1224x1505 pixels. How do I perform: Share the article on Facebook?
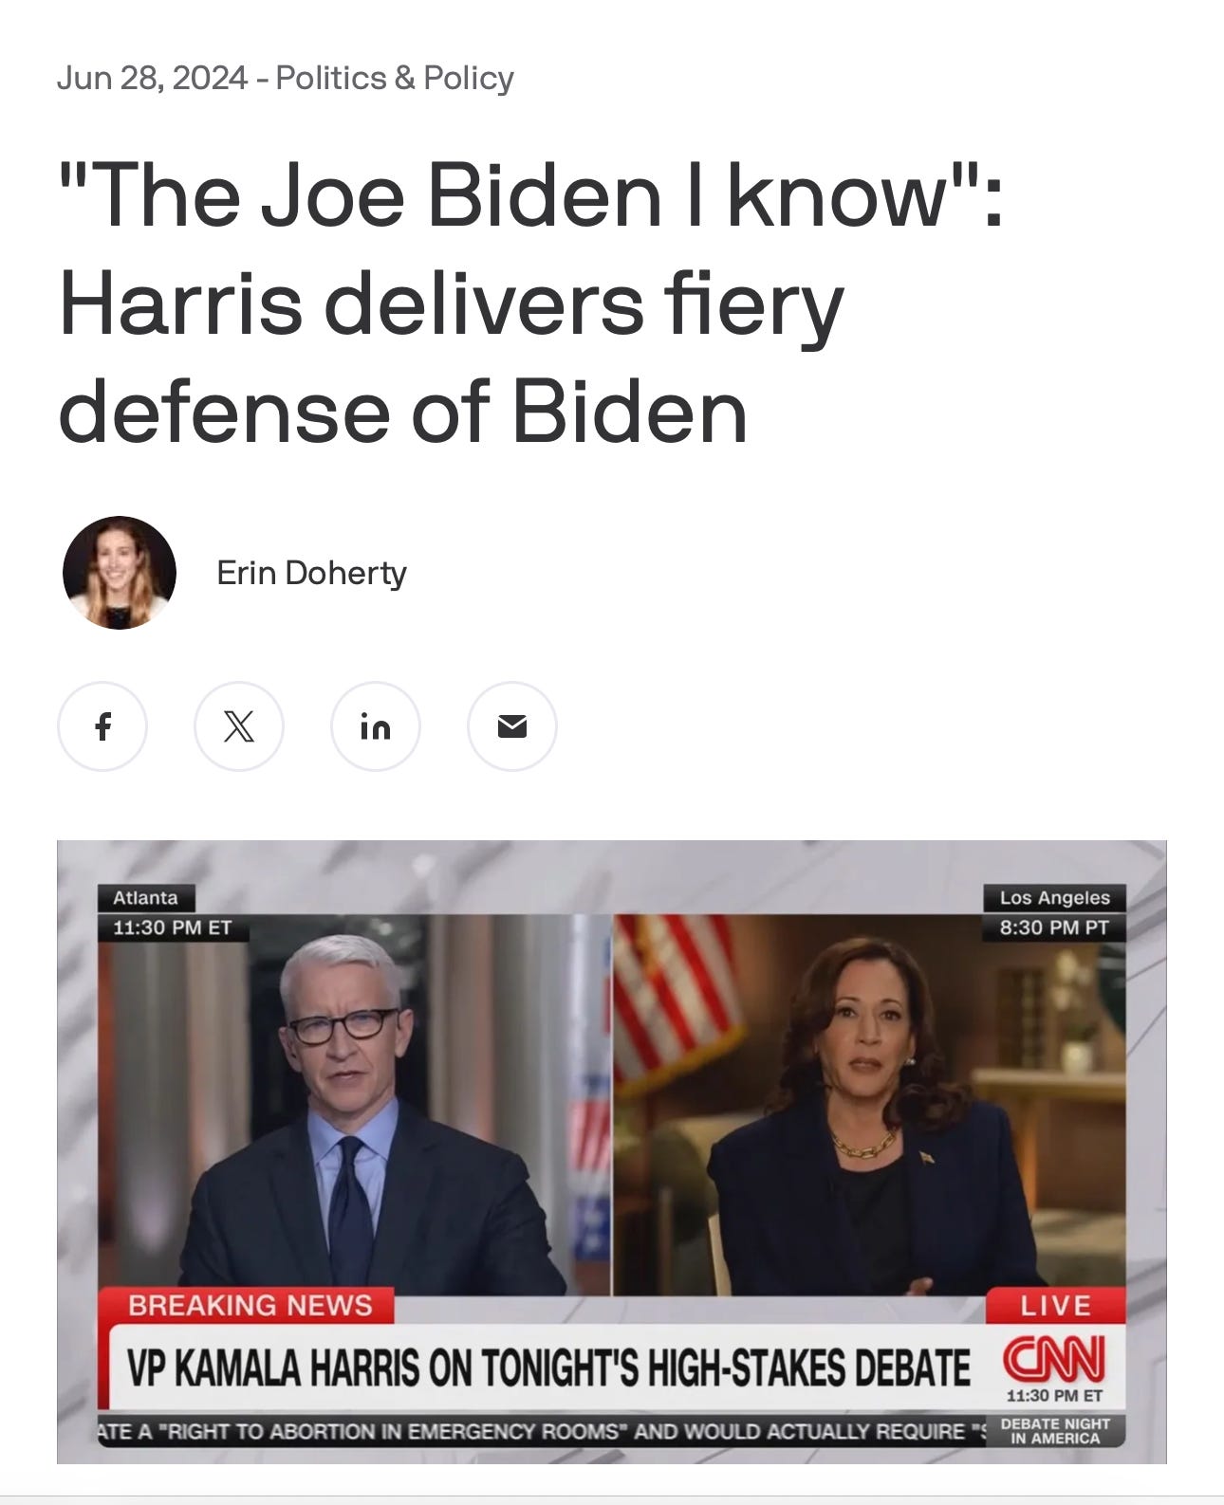pyautogui.click(x=102, y=726)
